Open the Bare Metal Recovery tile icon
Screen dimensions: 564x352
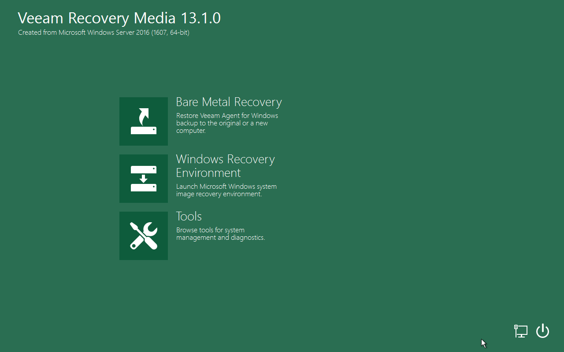pyautogui.click(x=144, y=121)
